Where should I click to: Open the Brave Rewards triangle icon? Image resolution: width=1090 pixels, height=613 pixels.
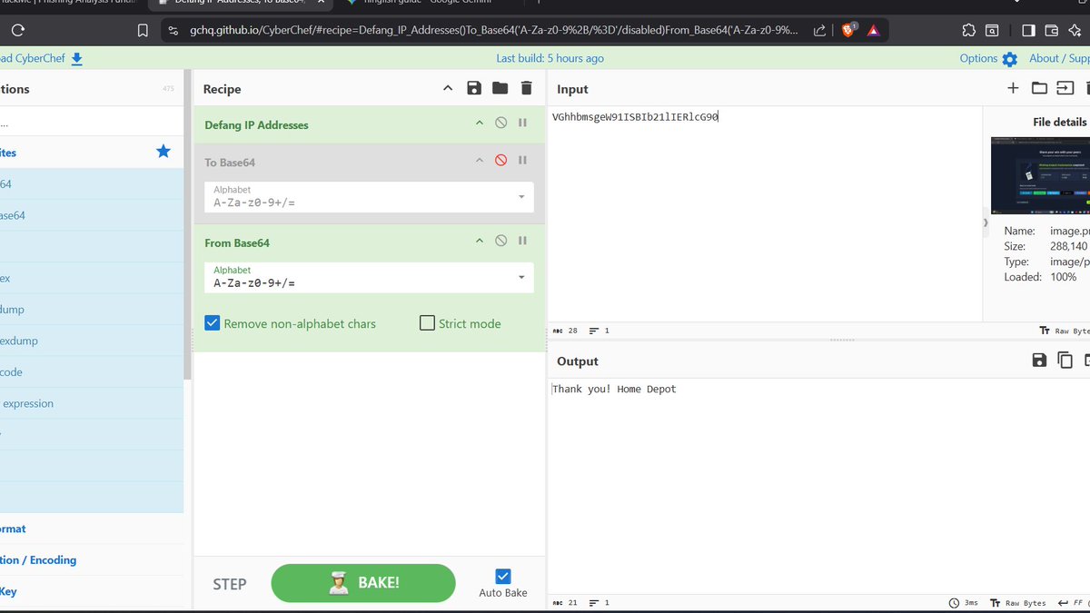click(x=873, y=30)
